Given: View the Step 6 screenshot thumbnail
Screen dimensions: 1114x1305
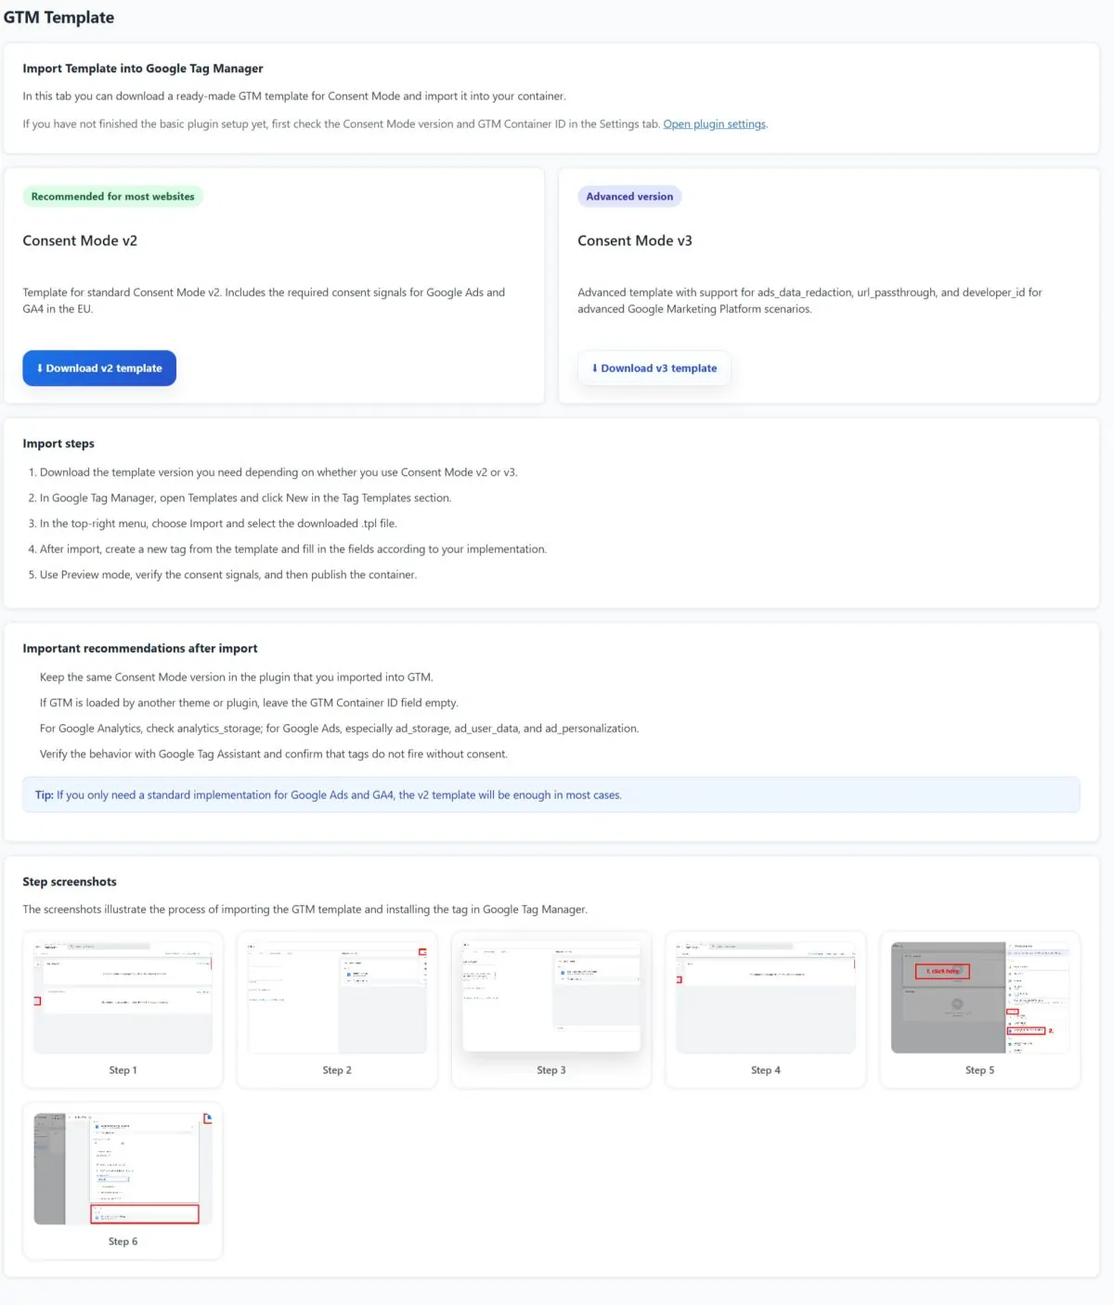Looking at the screenshot, I should click(x=123, y=1169).
